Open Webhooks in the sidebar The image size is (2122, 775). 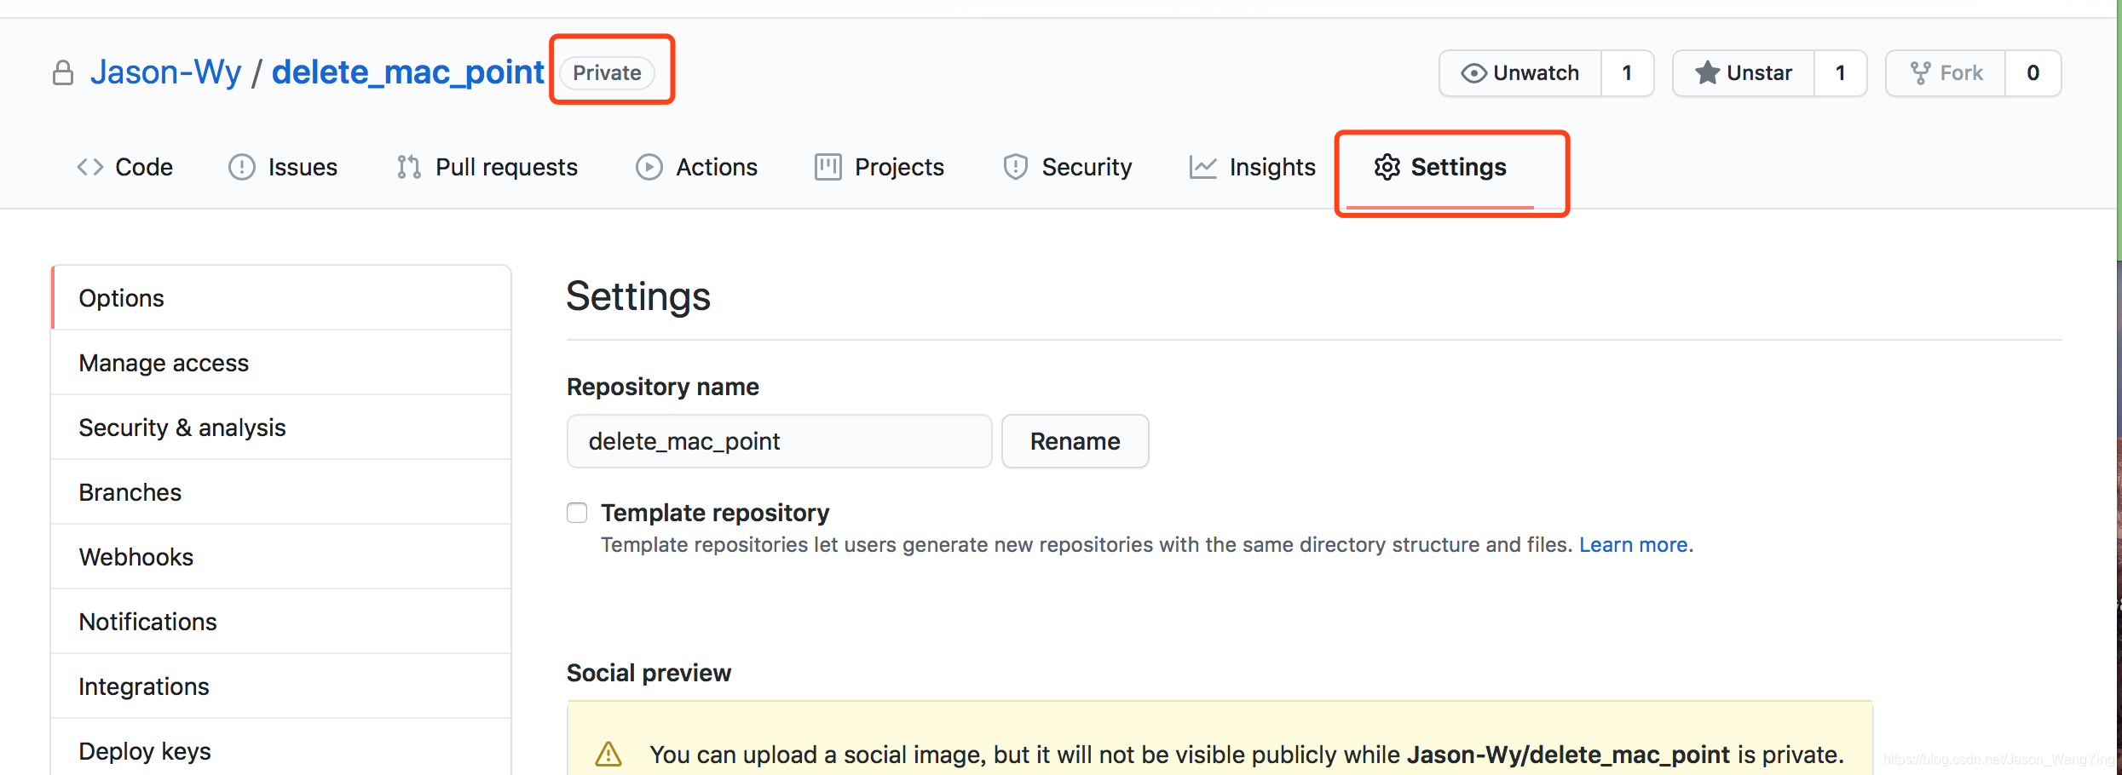tap(281, 557)
